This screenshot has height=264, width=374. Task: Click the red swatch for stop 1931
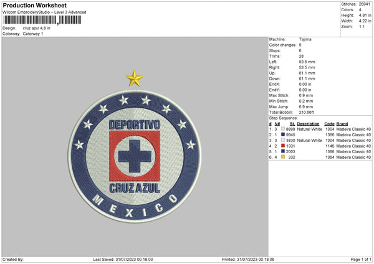(283, 146)
